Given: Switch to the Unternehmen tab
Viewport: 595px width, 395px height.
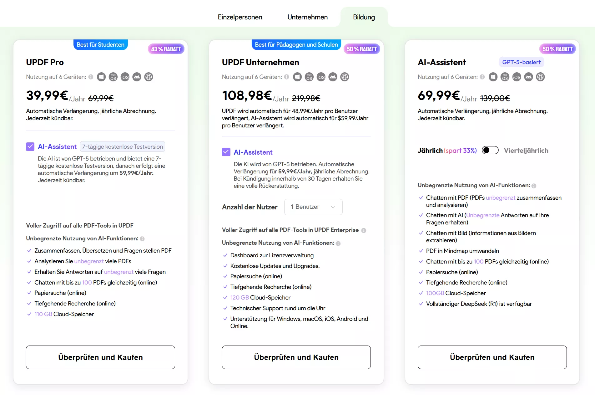Looking at the screenshot, I should tap(307, 17).
